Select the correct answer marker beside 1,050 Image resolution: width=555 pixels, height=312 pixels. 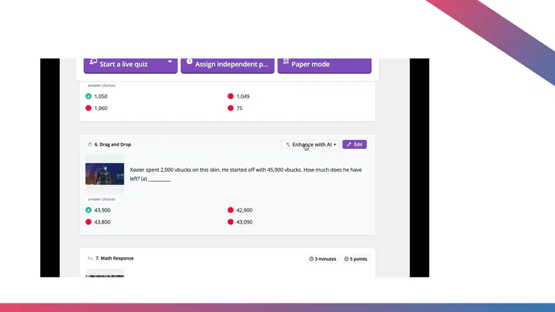88,96
